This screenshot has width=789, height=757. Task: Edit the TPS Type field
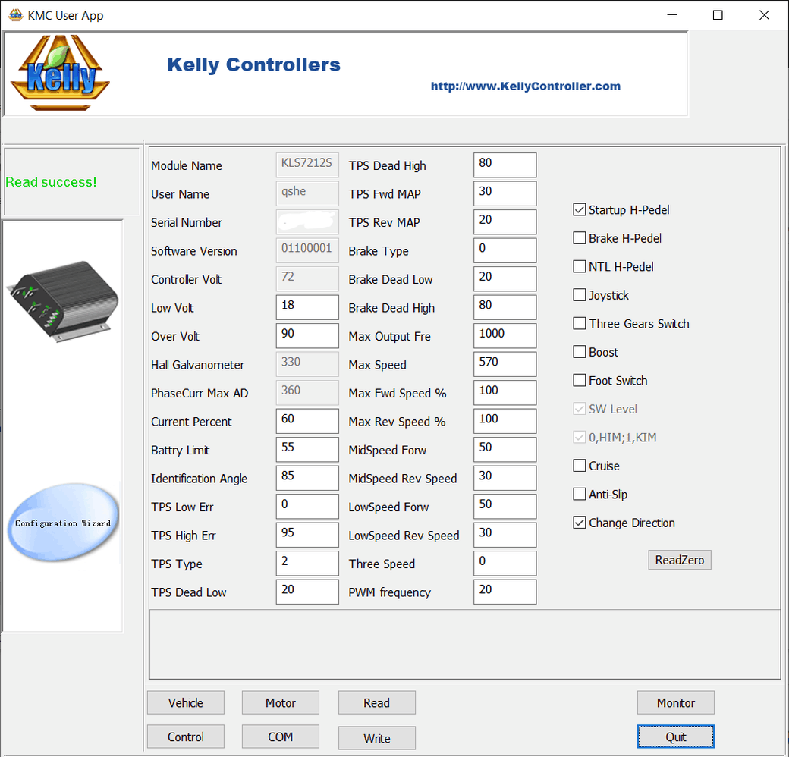307,564
